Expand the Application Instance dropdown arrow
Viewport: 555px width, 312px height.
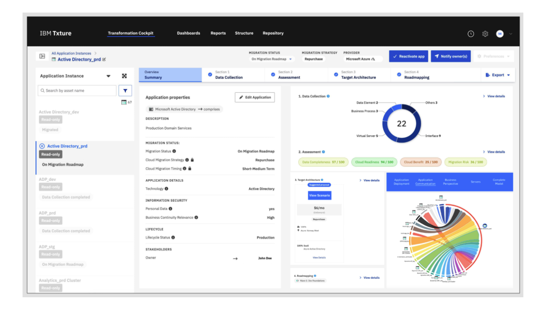pyautogui.click(x=108, y=76)
